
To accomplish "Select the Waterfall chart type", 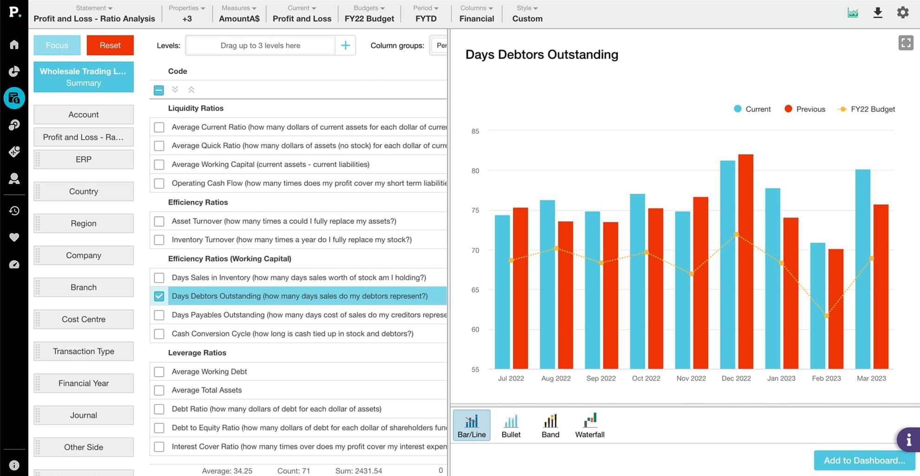I will [589, 425].
